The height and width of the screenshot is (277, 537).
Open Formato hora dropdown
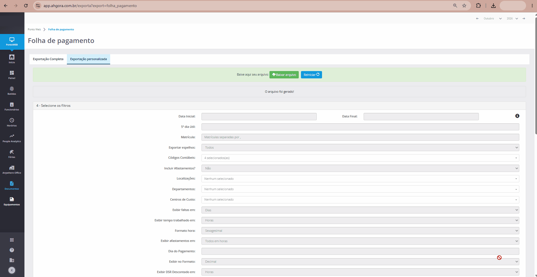coord(360,231)
